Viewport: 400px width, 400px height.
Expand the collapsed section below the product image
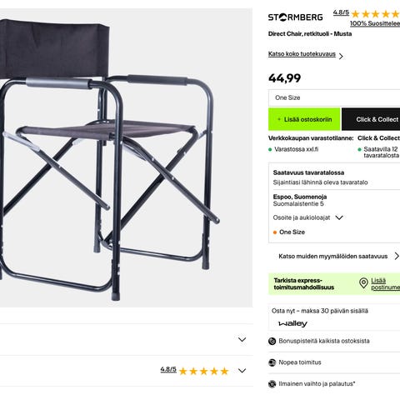[242, 339]
